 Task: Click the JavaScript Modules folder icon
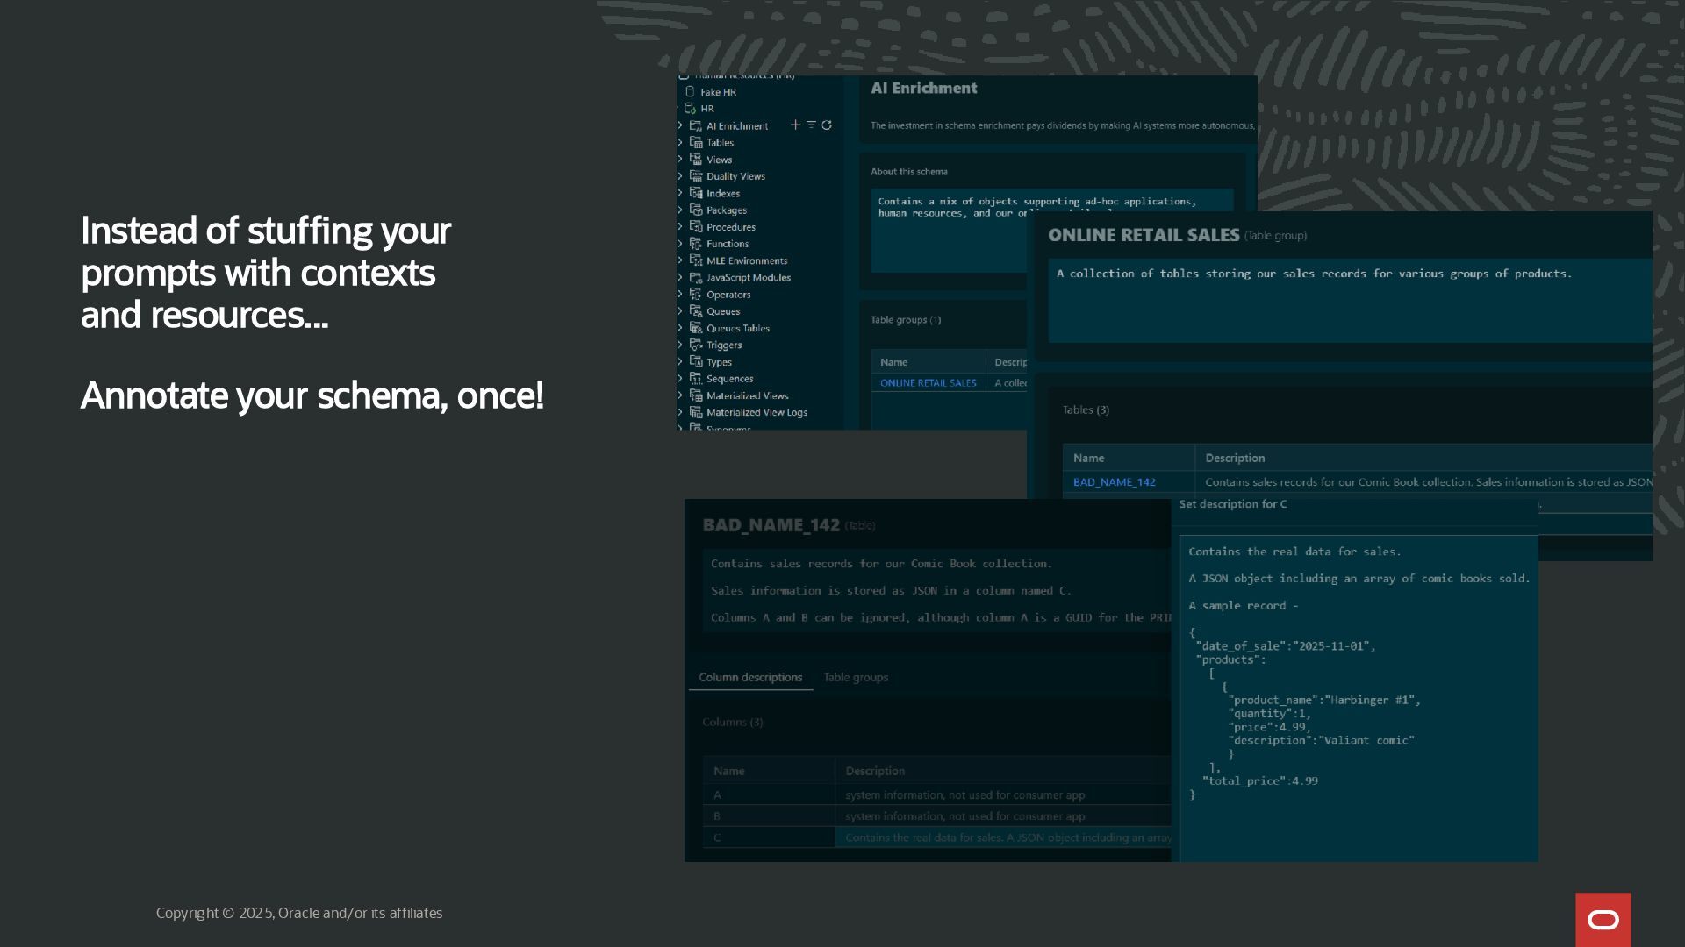pos(696,278)
